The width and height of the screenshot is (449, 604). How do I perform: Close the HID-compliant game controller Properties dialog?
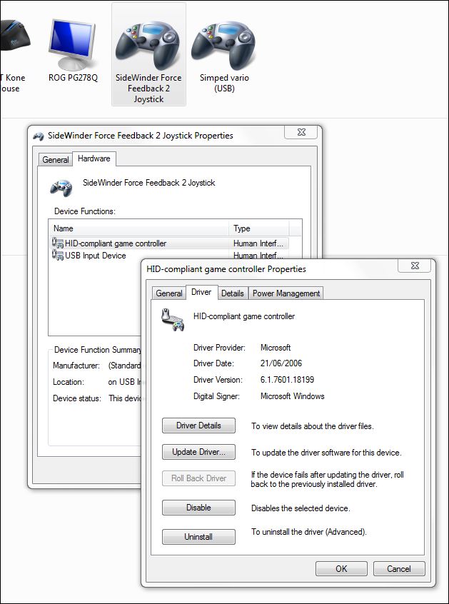coord(415,266)
